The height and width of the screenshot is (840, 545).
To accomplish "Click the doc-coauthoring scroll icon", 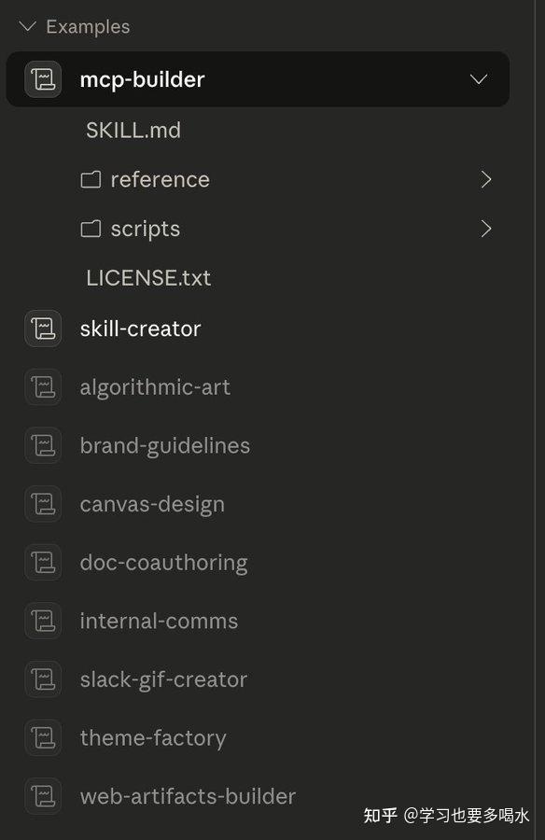I will 43,562.
